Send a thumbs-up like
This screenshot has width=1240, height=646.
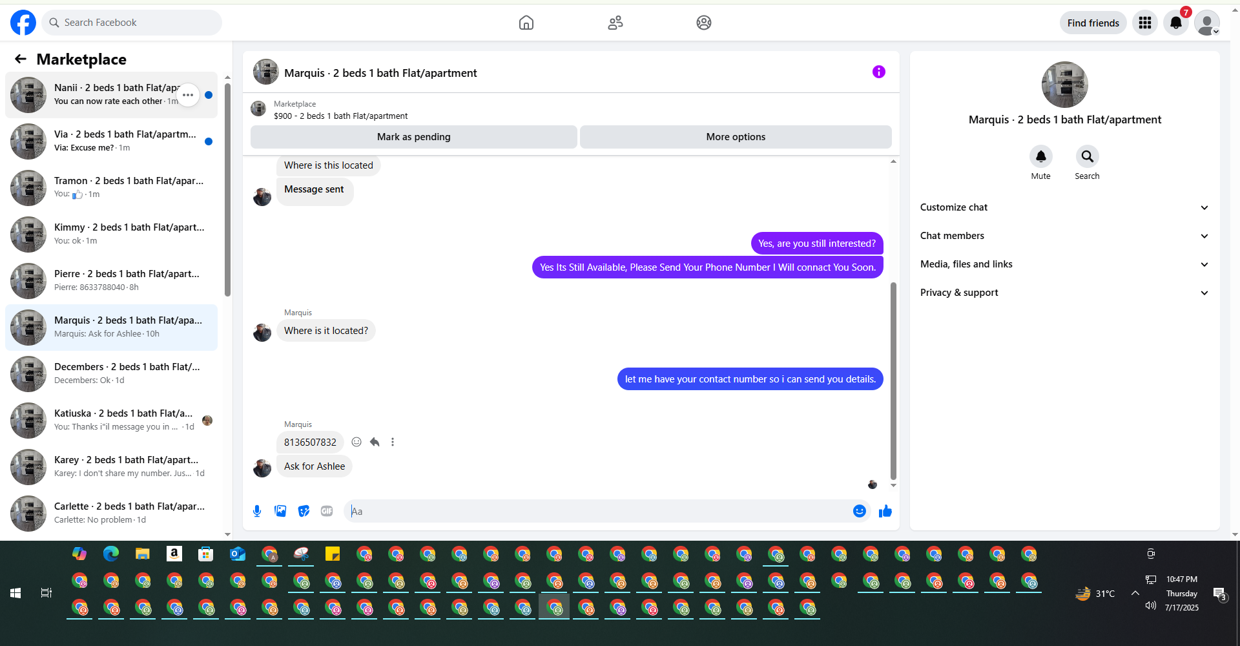point(885,511)
